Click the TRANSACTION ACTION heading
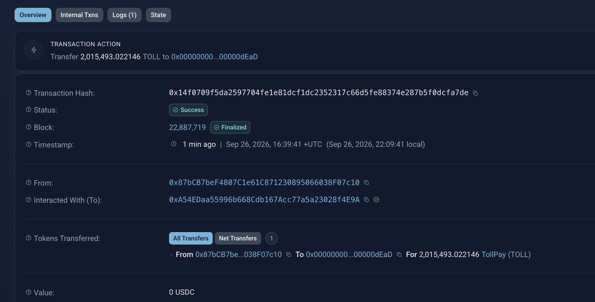The image size is (595, 302). (86, 44)
